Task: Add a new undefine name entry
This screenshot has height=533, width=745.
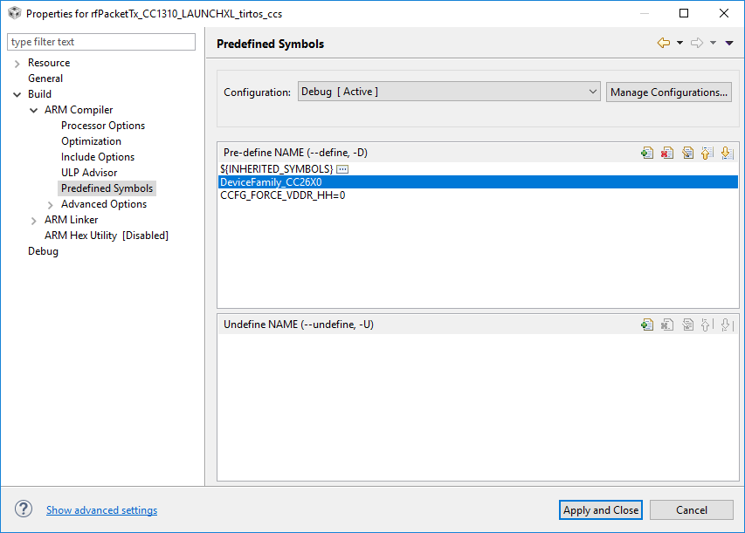Action: coord(646,325)
